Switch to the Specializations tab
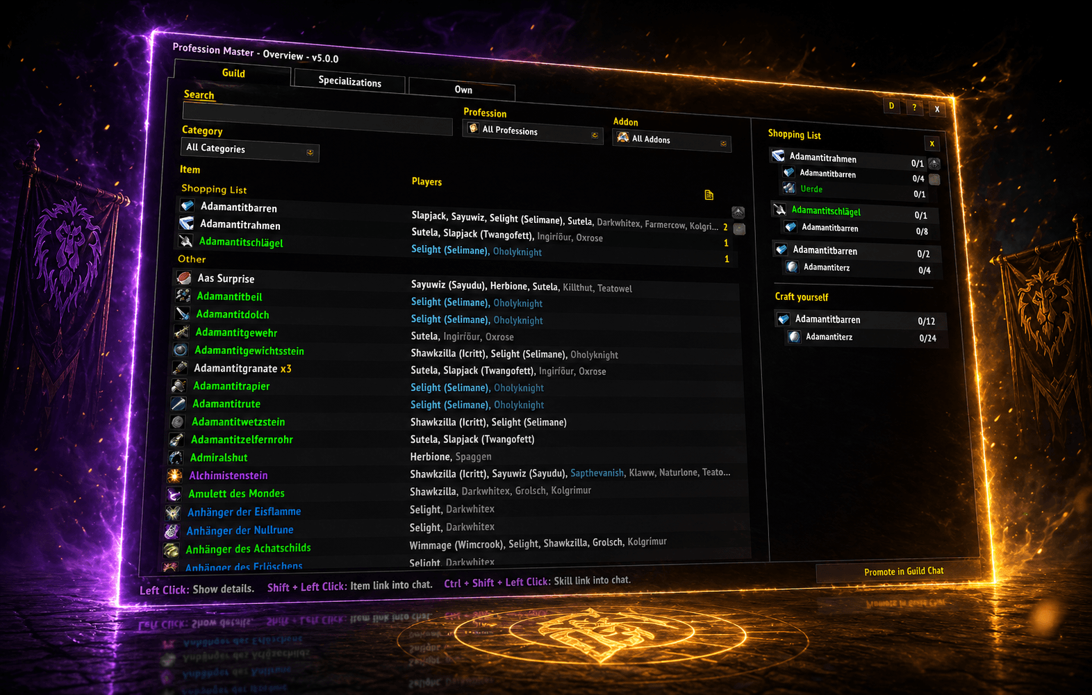Image resolution: width=1092 pixels, height=695 pixels. [350, 81]
